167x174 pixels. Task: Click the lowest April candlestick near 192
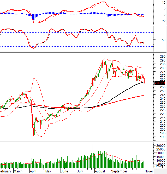34,132
